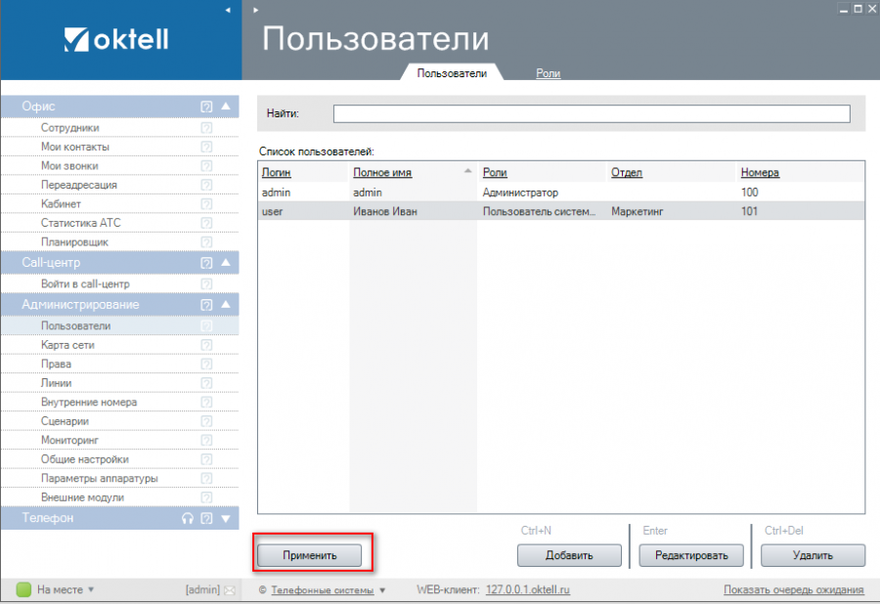Click Показать очередь ожидания link
Image resolution: width=880 pixels, height=604 pixels.
793,590
